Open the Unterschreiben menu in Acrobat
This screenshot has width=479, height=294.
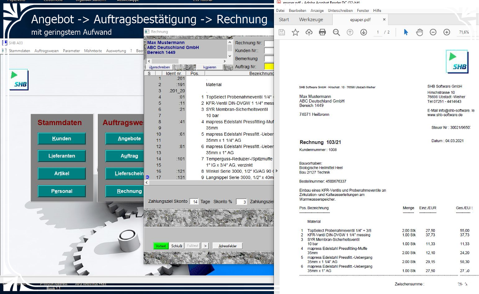click(340, 10)
